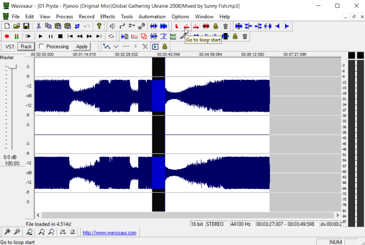Image resolution: width=365 pixels, height=245 pixels.
Task: Create a new file with the blank page icon
Action: [x=7, y=26]
